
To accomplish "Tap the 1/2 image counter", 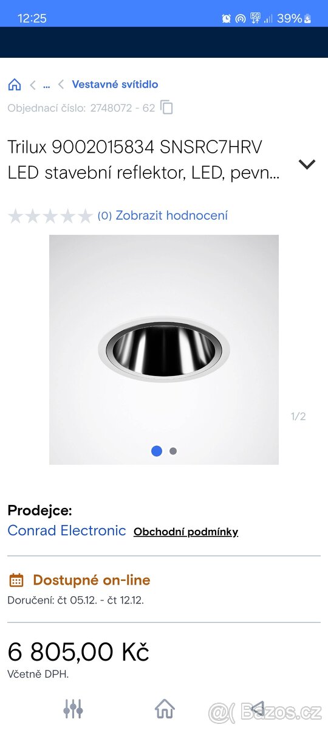I will click(x=298, y=417).
